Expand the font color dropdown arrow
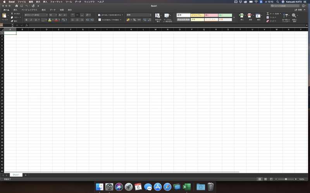This screenshot has height=193, width=310. pyautogui.click(x=59, y=20)
